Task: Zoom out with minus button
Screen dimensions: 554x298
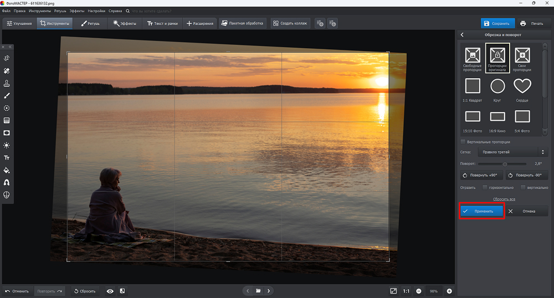Action: pos(419,291)
